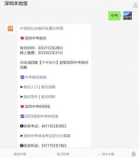Switch to keyboard input icon

134,154
